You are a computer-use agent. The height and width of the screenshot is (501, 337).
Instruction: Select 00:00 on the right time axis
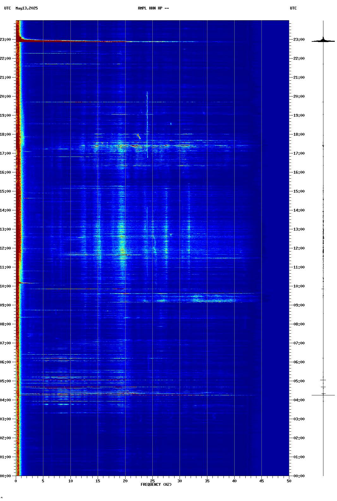point(299,476)
